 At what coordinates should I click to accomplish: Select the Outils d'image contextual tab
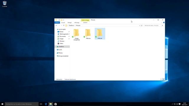(85, 20)
